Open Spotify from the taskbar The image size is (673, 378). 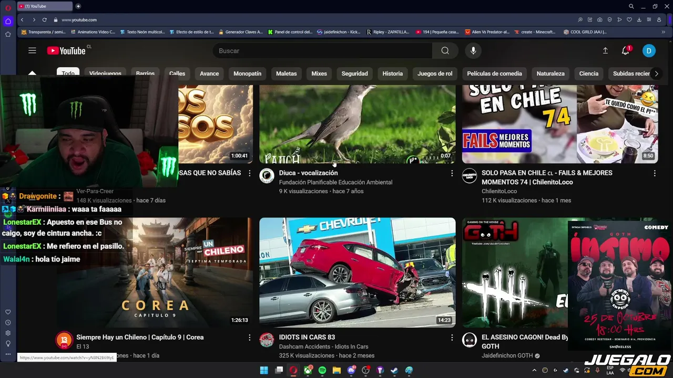[322, 370]
